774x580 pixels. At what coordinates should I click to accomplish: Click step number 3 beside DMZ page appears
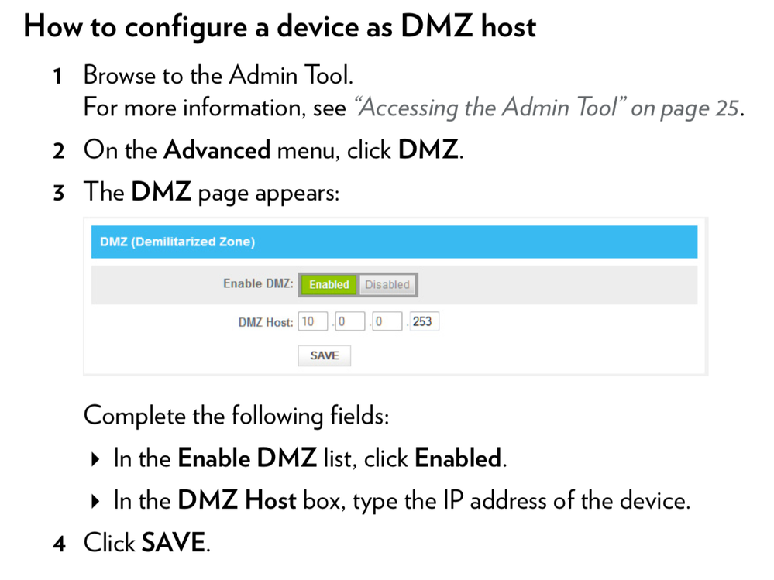[59, 192]
